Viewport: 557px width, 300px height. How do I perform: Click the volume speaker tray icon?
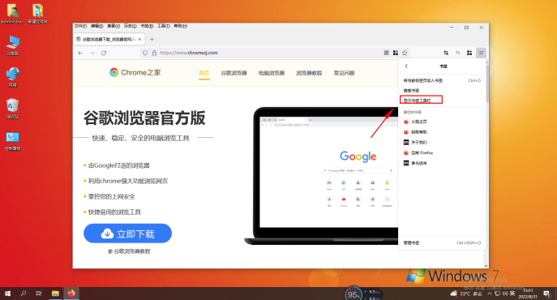504,294
